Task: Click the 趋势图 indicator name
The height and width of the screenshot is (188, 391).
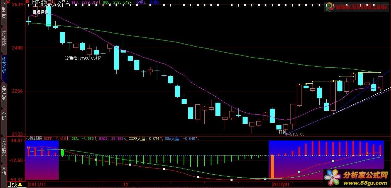Action: coord(64,2)
